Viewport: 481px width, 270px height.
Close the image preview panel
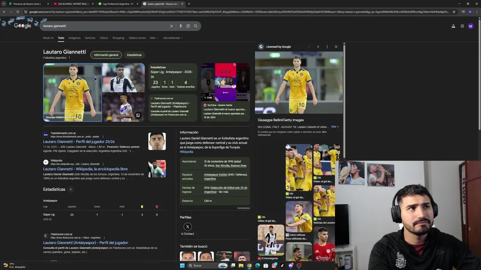coord(336,46)
